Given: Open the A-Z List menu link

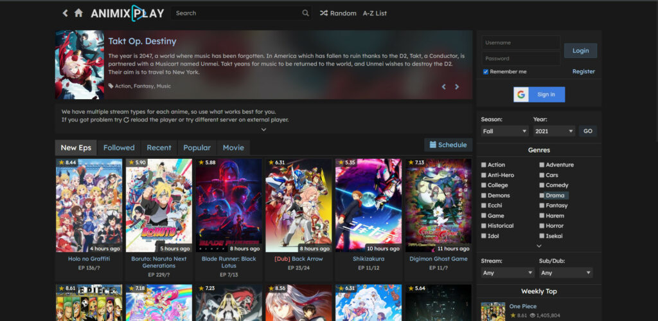Looking at the screenshot, I should pyautogui.click(x=375, y=13).
